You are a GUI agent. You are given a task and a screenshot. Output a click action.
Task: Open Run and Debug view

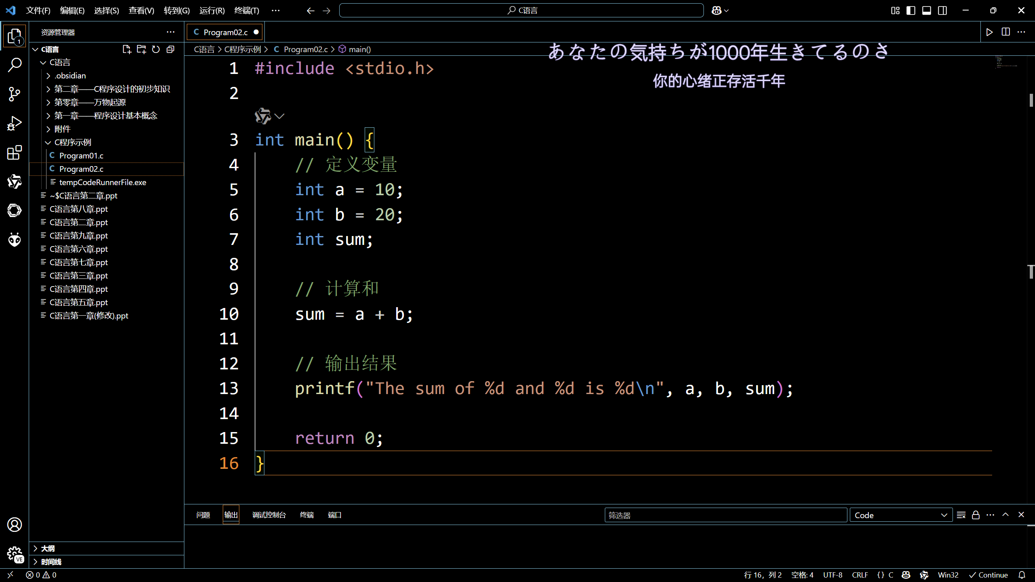pos(15,123)
